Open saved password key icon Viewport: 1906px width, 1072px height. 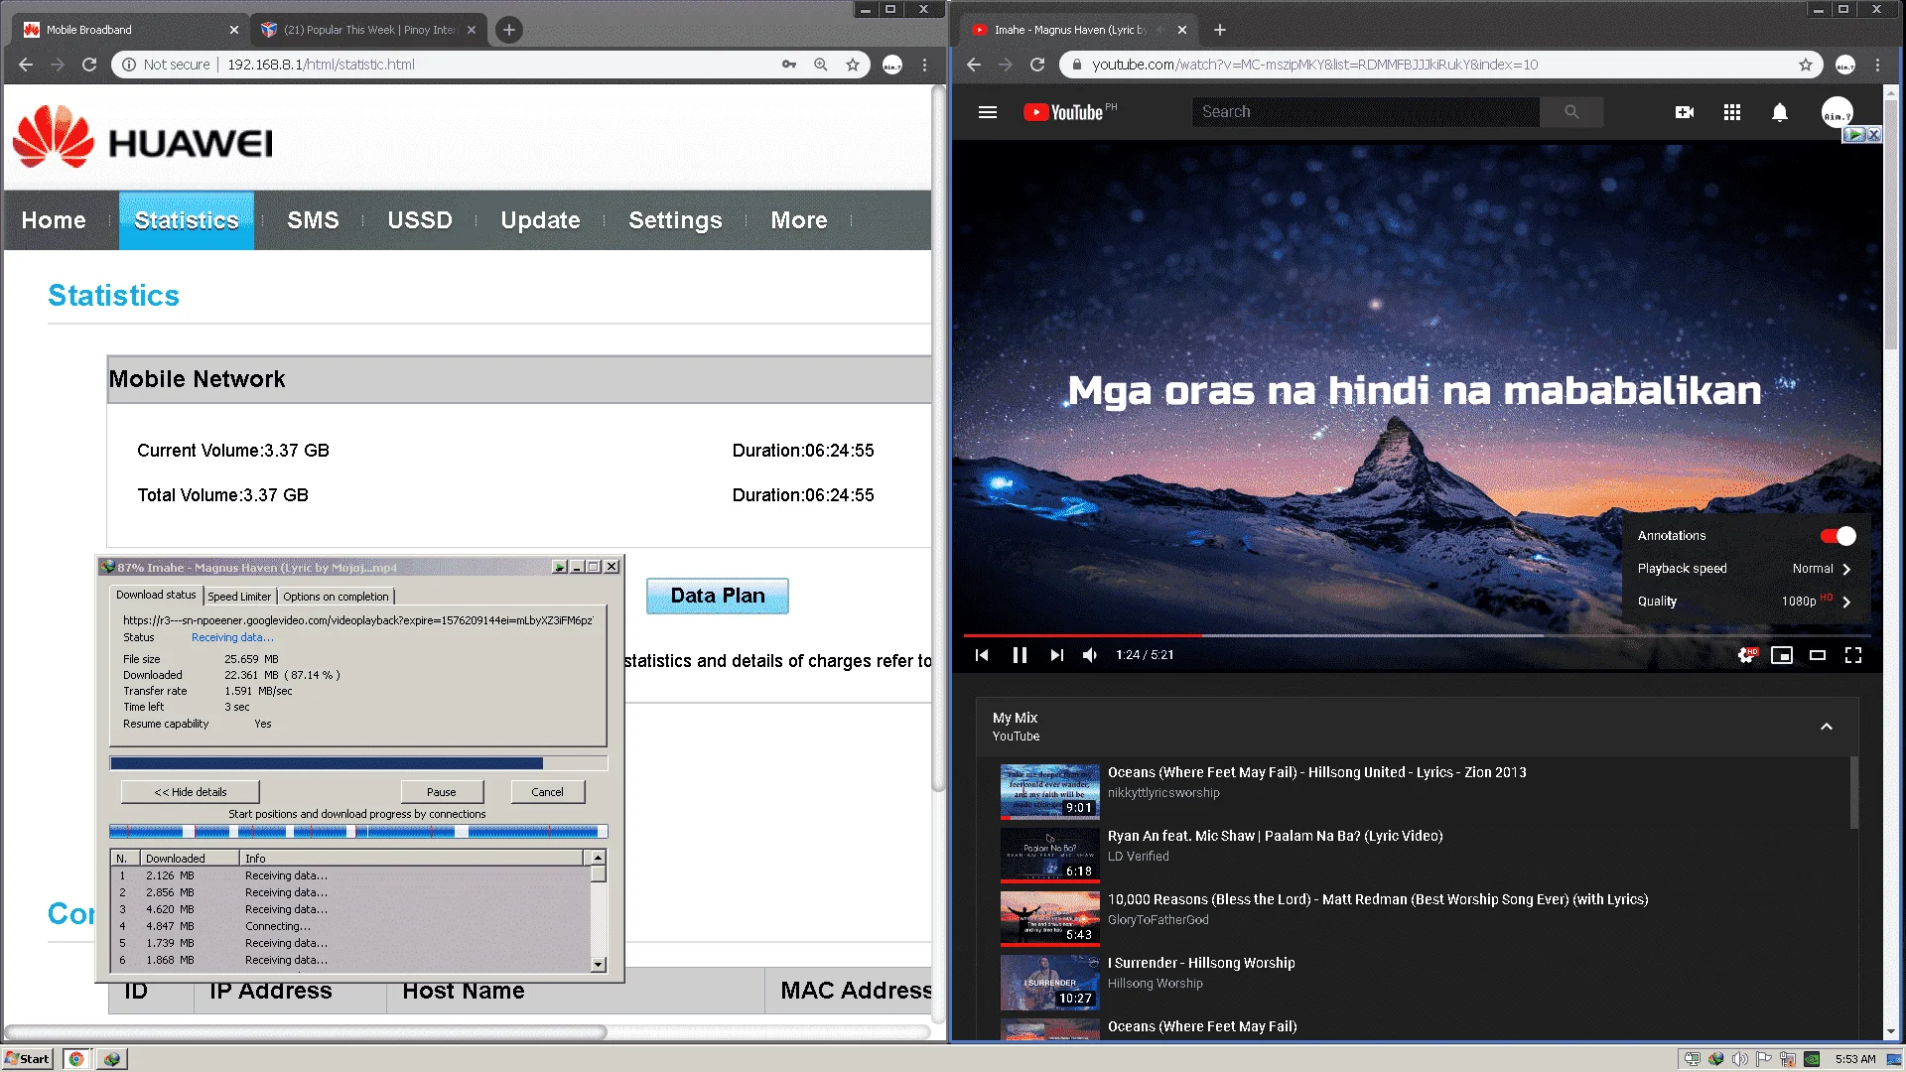pyautogui.click(x=789, y=65)
